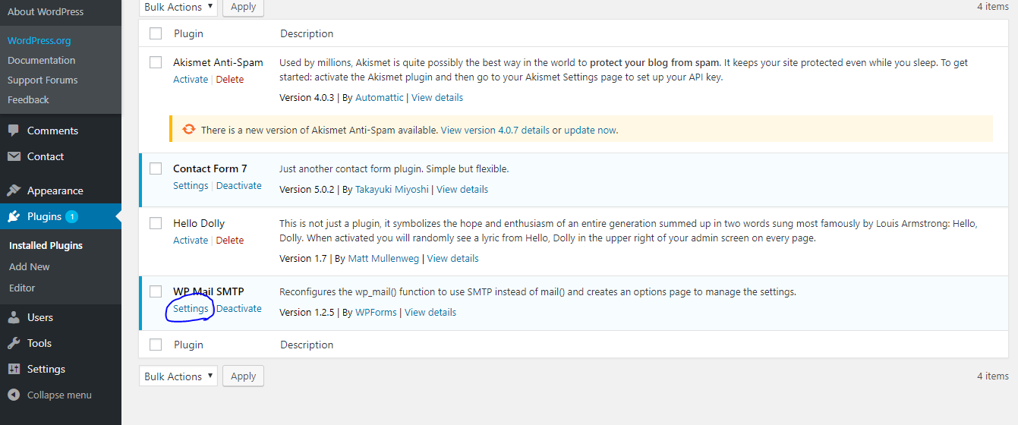Check the WP Mail SMTP checkbox
The height and width of the screenshot is (425, 1018).
point(156,291)
